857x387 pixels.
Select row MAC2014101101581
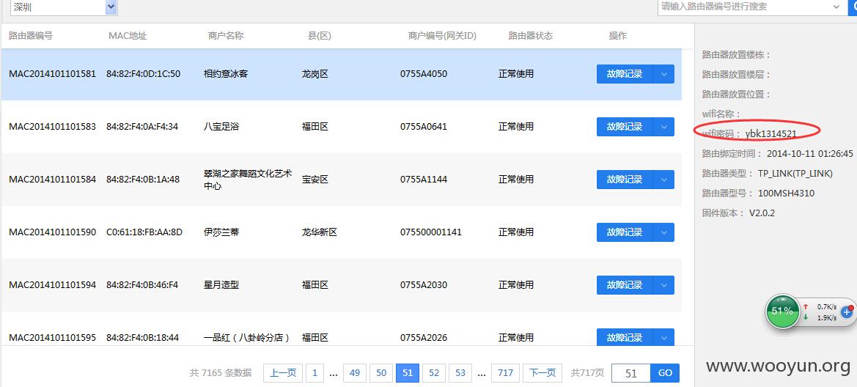pos(341,74)
